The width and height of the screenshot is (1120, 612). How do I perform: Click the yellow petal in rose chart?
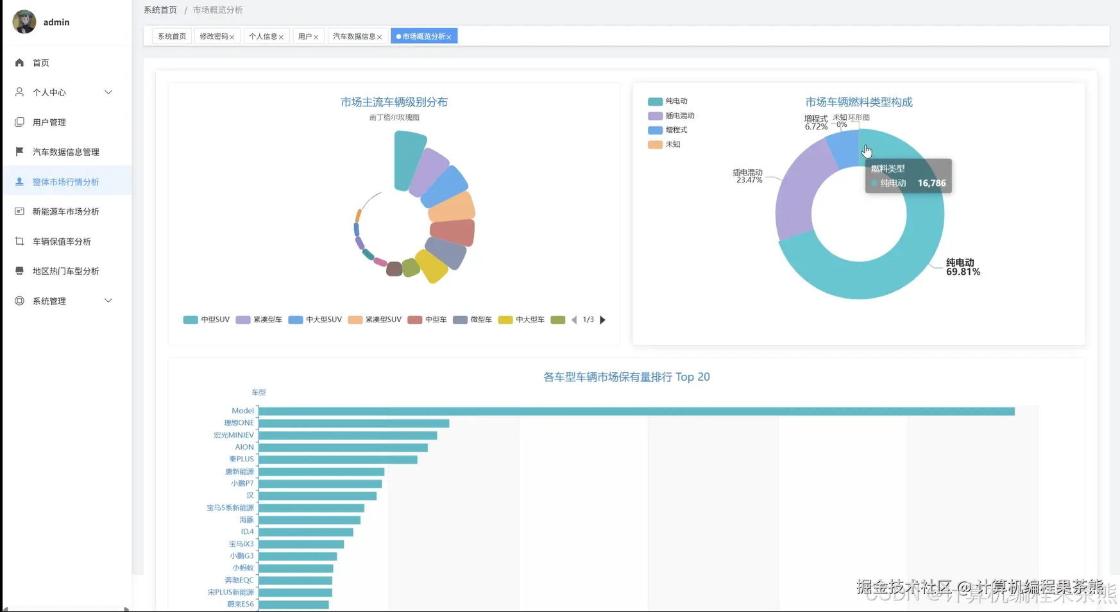432,265
